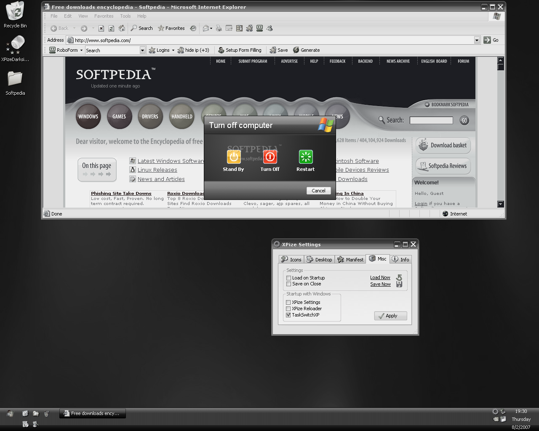The image size is (539, 431).
Task: Click the Apply button in XPize Settings
Action: (390, 316)
